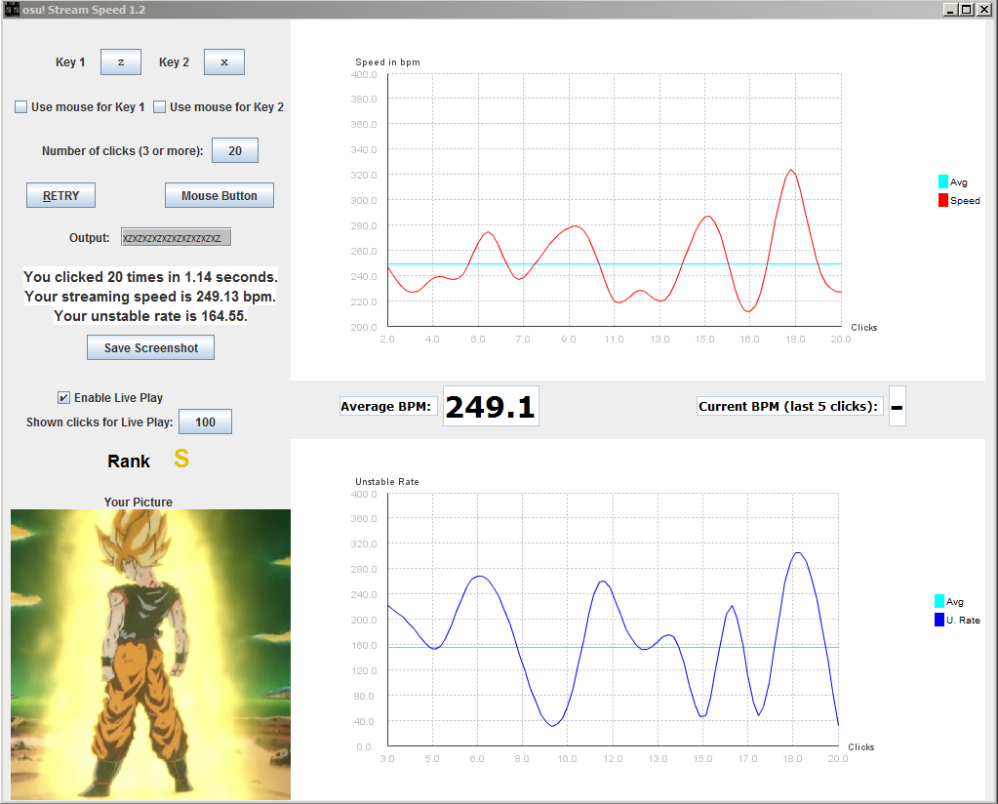
Task: Click the RETRY button
Action: [x=61, y=195]
